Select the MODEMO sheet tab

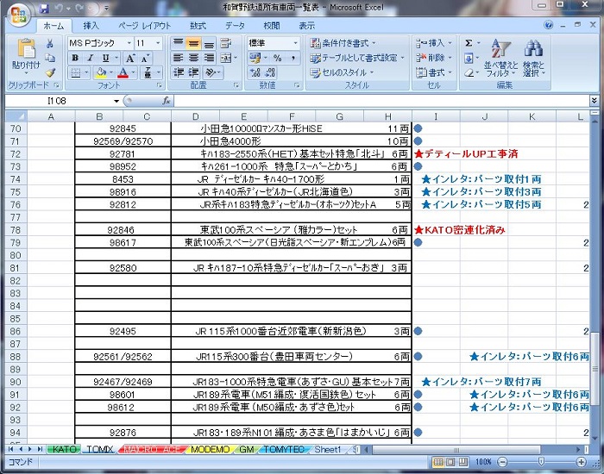point(210,449)
